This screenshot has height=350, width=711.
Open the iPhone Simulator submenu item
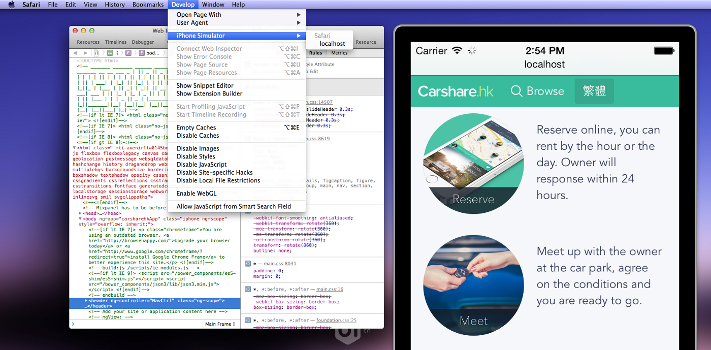point(237,36)
